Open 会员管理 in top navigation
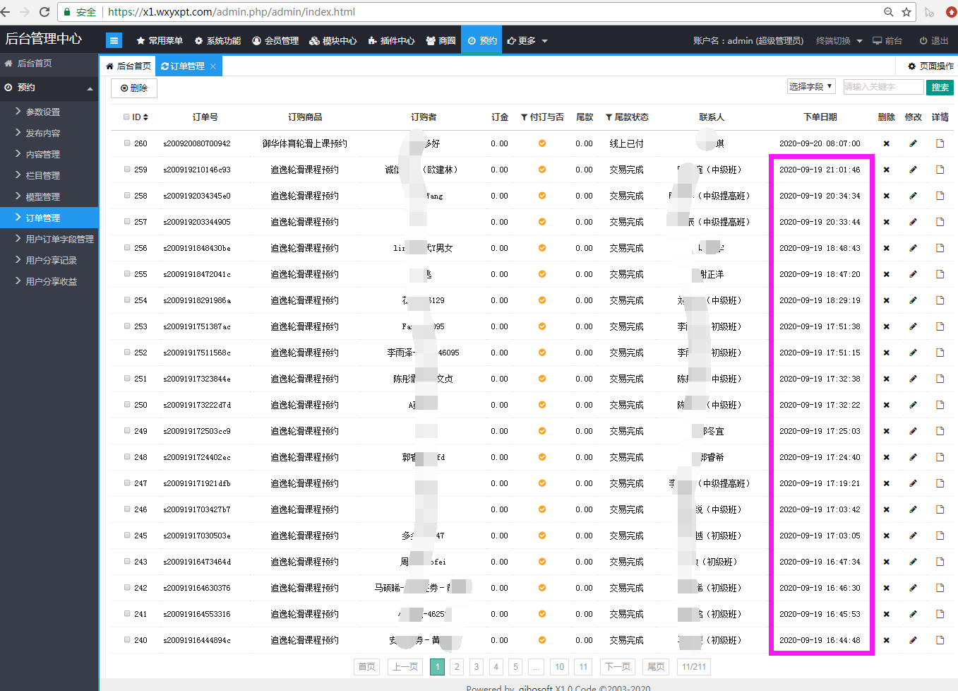The image size is (958, 691). pyautogui.click(x=275, y=41)
